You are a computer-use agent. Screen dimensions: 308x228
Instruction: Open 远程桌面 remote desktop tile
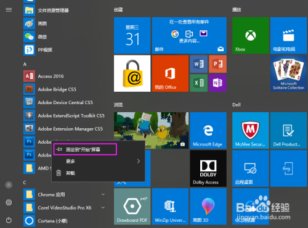click(251, 168)
